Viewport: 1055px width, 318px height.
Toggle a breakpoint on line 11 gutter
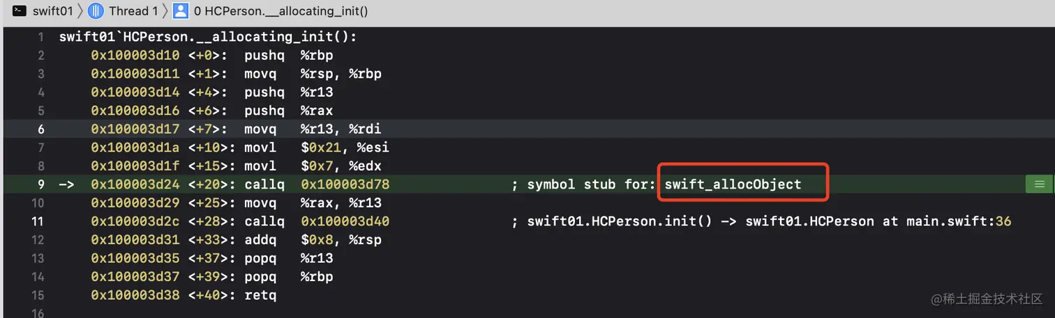tap(40, 221)
